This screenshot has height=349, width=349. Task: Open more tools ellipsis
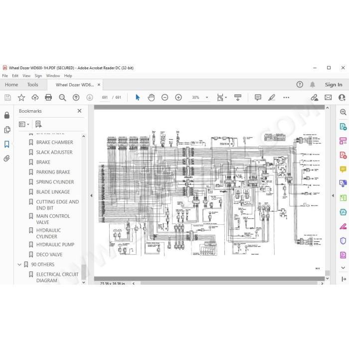pyautogui.click(x=286, y=98)
